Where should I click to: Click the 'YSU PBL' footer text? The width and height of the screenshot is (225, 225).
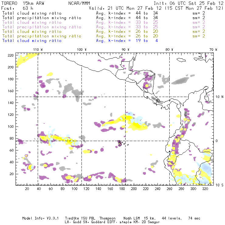[88, 218]
